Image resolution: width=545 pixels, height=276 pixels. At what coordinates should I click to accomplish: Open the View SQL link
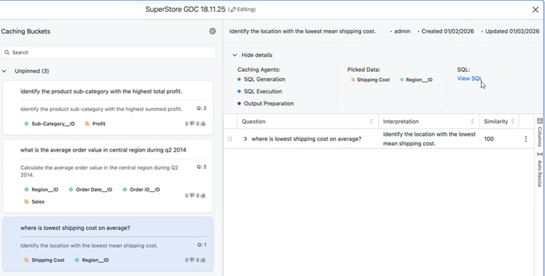pyautogui.click(x=470, y=79)
